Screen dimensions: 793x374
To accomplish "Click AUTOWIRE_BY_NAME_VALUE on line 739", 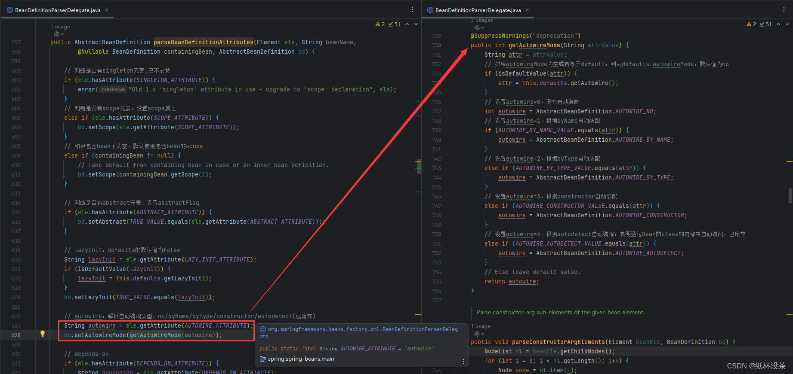I will pos(536,130).
